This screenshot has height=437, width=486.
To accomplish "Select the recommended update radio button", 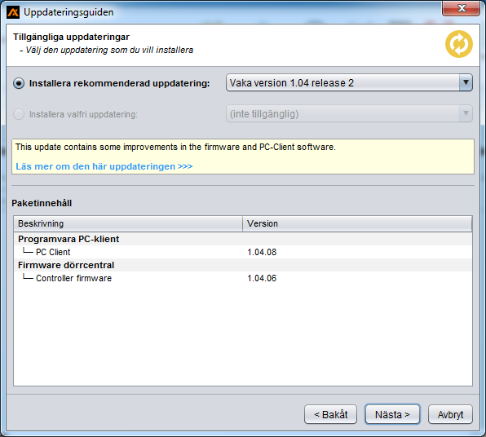I will pos(19,83).
